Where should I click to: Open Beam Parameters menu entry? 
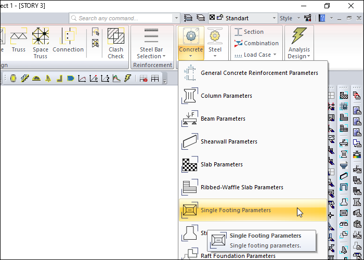point(253,119)
